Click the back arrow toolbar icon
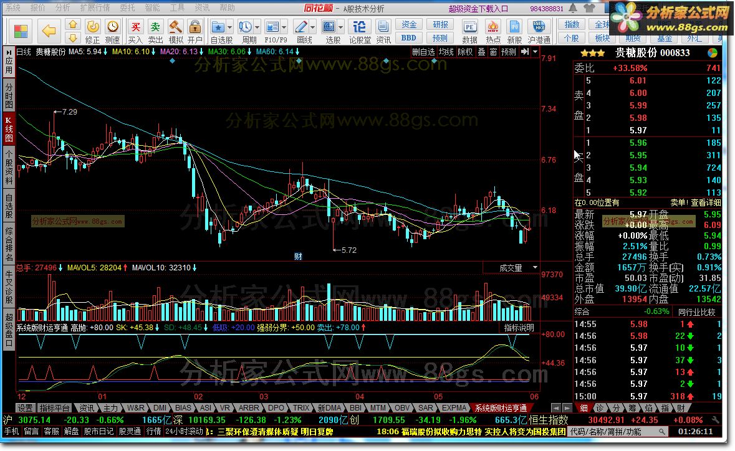This screenshot has height=451, width=735. pyautogui.click(x=49, y=31)
